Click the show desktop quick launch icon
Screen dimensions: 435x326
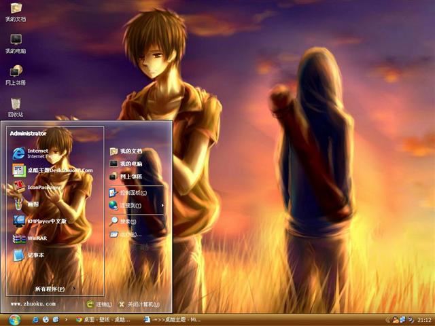(56, 320)
